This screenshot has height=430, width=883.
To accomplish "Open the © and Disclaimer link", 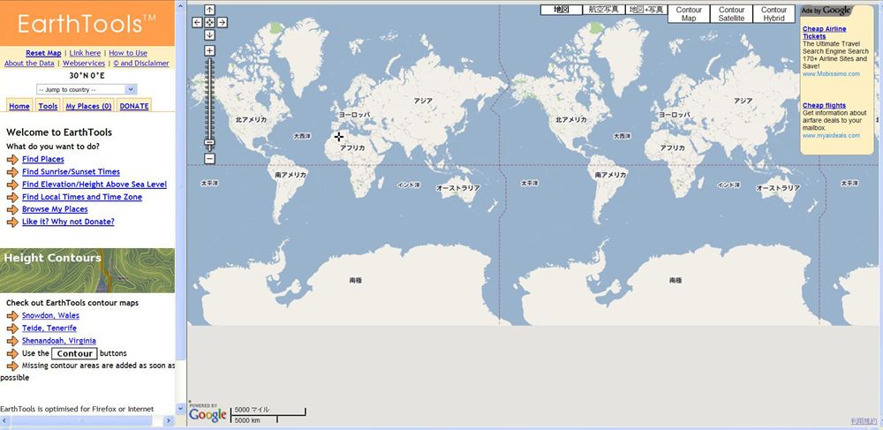I will [x=140, y=63].
